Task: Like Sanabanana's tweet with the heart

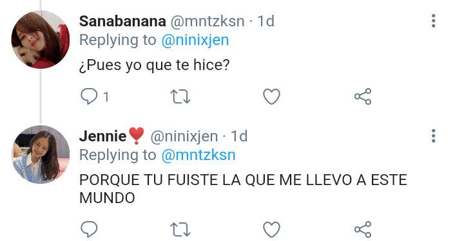Action: [x=272, y=96]
